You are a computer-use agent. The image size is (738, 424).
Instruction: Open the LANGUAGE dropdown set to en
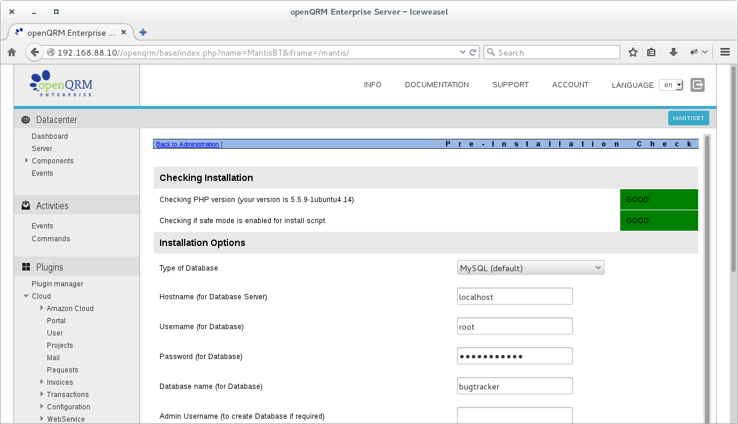tap(671, 85)
